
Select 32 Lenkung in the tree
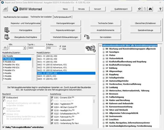(112, 87)
